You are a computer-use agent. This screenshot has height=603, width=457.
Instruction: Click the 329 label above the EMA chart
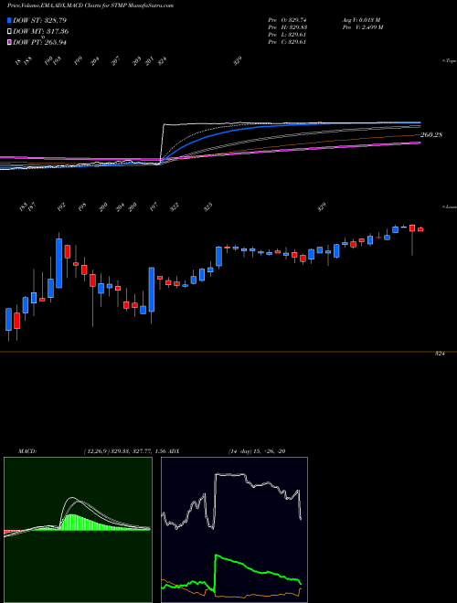[x=238, y=61]
